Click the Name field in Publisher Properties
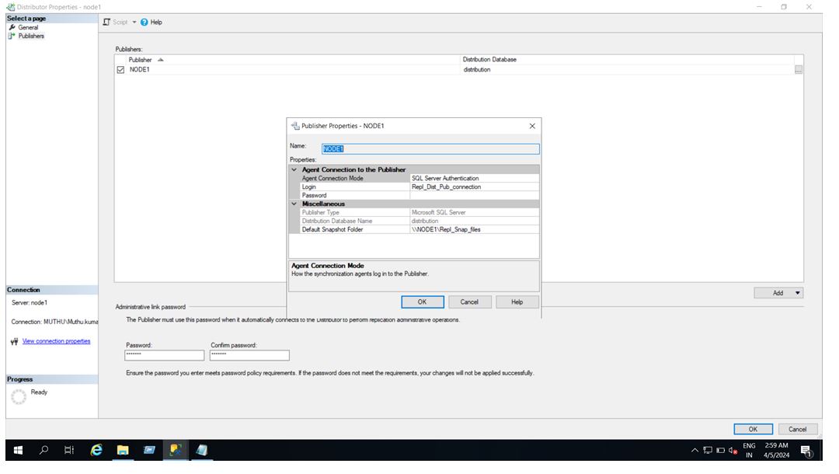839x474 pixels. pos(430,148)
